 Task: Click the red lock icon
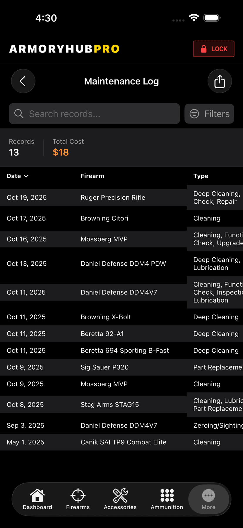[x=204, y=49]
